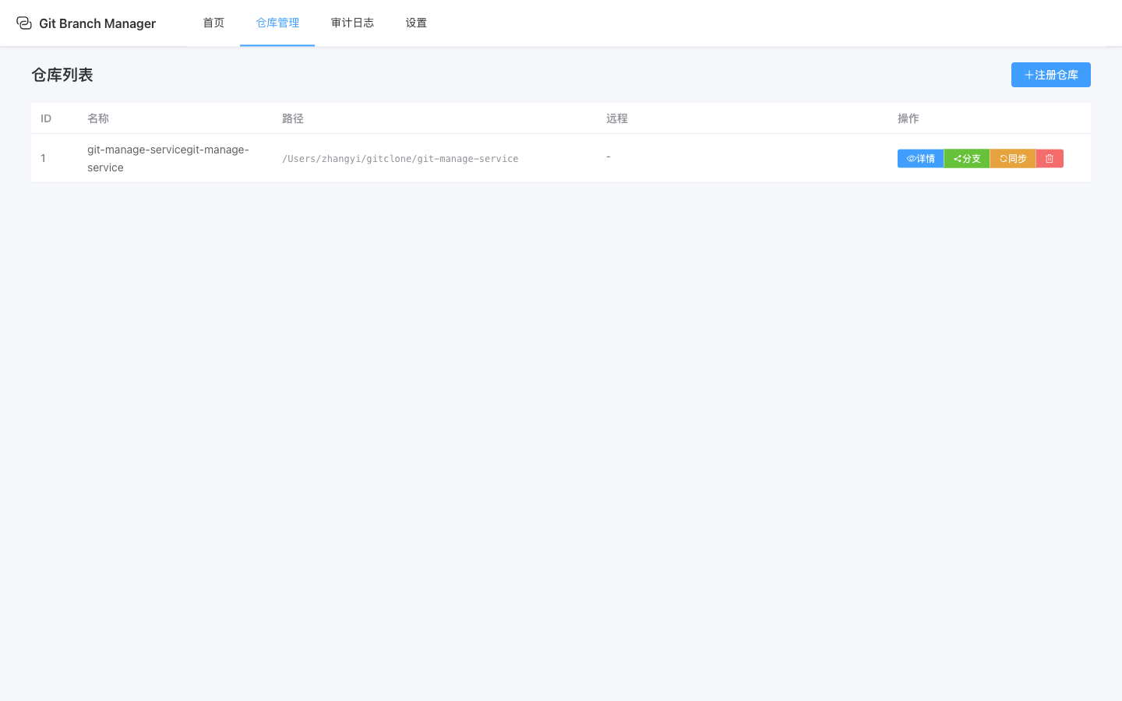Click the Git Branch Manager logo icon
This screenshot has height=701, width=1122.
tap(24, 23)
